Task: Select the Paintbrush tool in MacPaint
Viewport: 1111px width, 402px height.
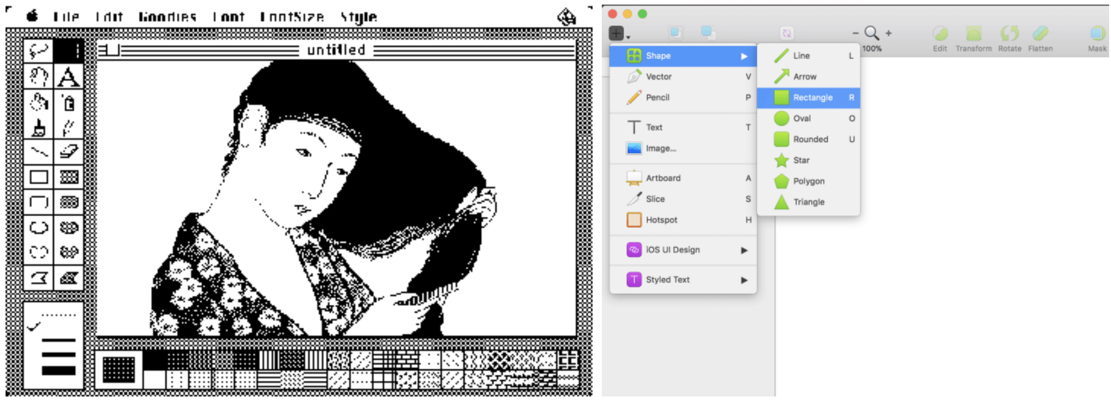Action: tap(39, 127)
